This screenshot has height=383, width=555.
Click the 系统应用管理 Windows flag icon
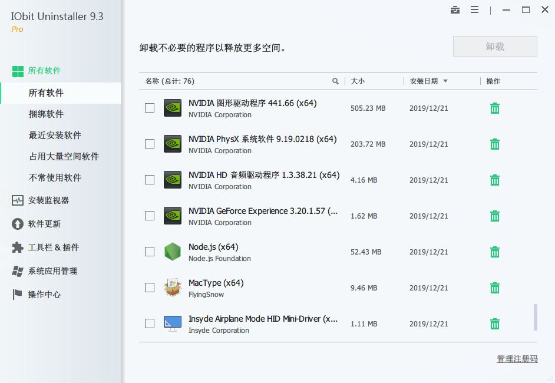click(18, 271)
